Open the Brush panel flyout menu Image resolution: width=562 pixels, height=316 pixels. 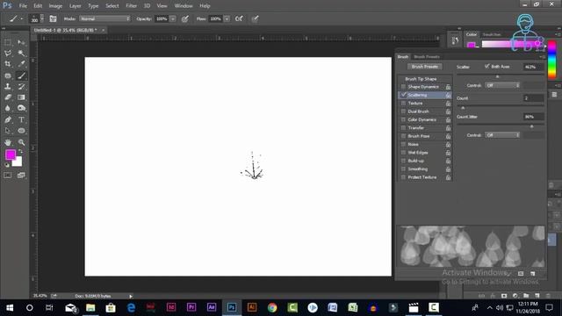click(x=542, y=56)
